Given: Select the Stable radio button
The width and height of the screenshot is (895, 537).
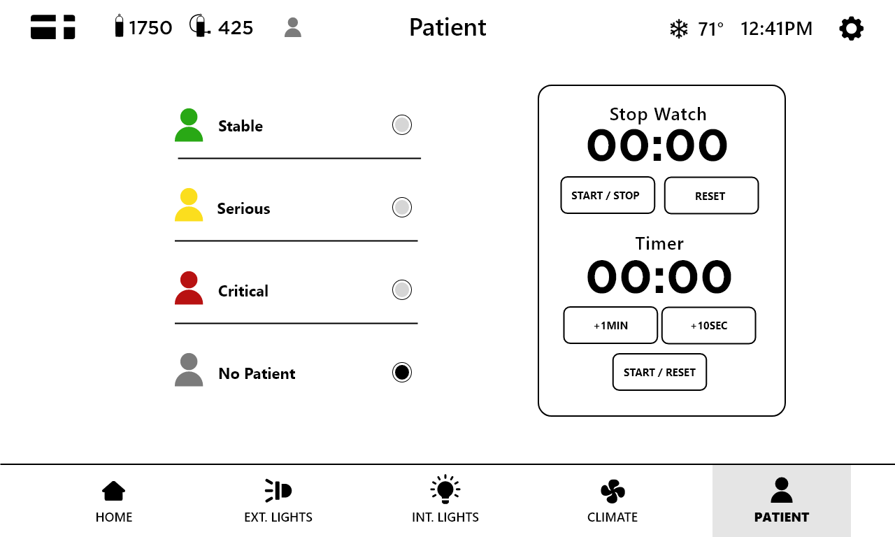Looking at the screenshot, I should (x=402, y=125).
